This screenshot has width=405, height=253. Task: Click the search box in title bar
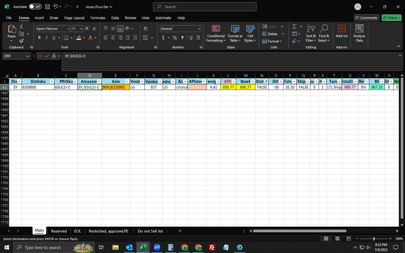pos(205,7)
